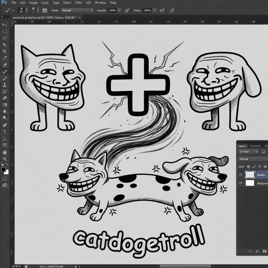The width and height of the screenshot is (268, 268).
Task: Click the horizontal scrollbar thumb
Action: pyautogui.click(x=185, y=266)
